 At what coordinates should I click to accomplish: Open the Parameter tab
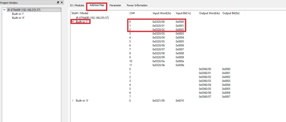click(115, 5)
